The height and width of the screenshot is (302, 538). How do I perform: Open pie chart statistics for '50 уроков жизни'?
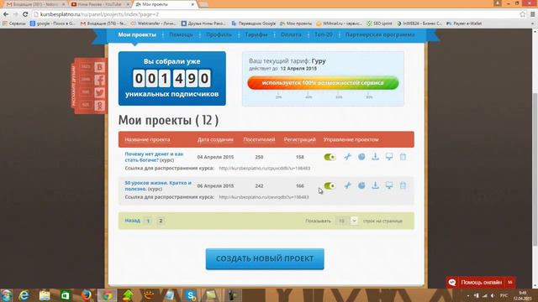click(361, 185)
